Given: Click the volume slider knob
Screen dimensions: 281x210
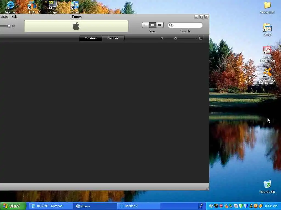Looking at the screenshot, I should click(9, 26).
